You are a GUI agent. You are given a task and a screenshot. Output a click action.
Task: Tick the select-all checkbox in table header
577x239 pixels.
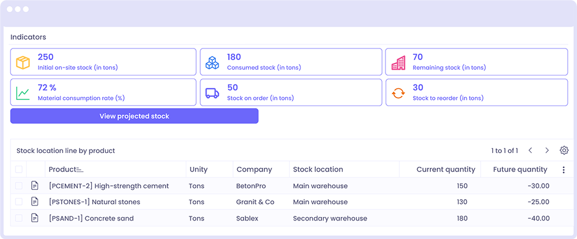18,169
